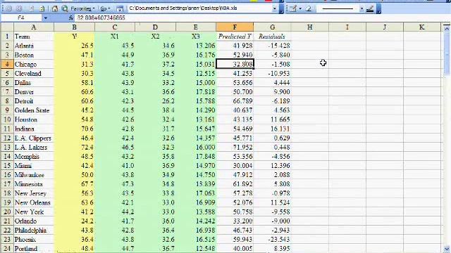Select row 13 header
451x253 pixels.
click(7, 147)
